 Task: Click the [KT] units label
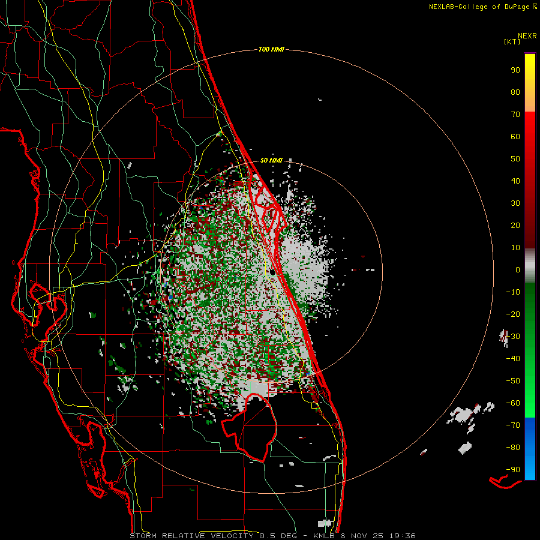[x=512, y=41]
